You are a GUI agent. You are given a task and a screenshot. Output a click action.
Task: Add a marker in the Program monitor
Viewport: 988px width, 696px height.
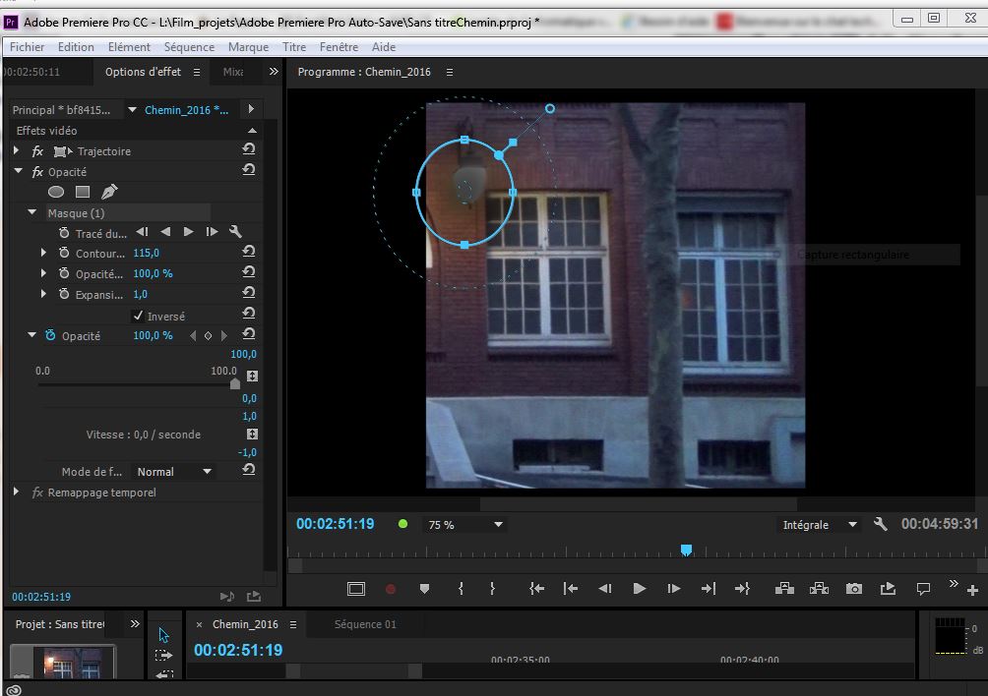coord(424,589)
